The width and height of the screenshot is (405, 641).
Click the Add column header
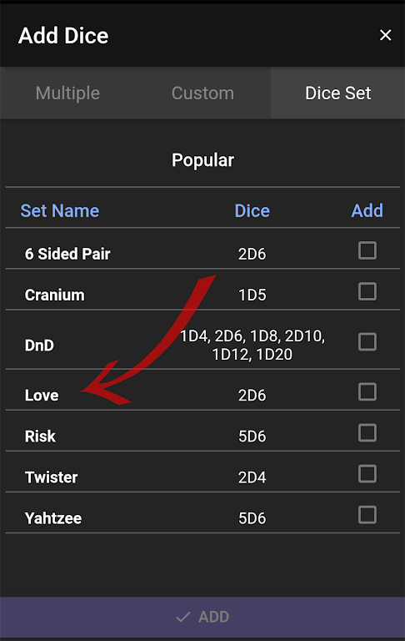367,211
